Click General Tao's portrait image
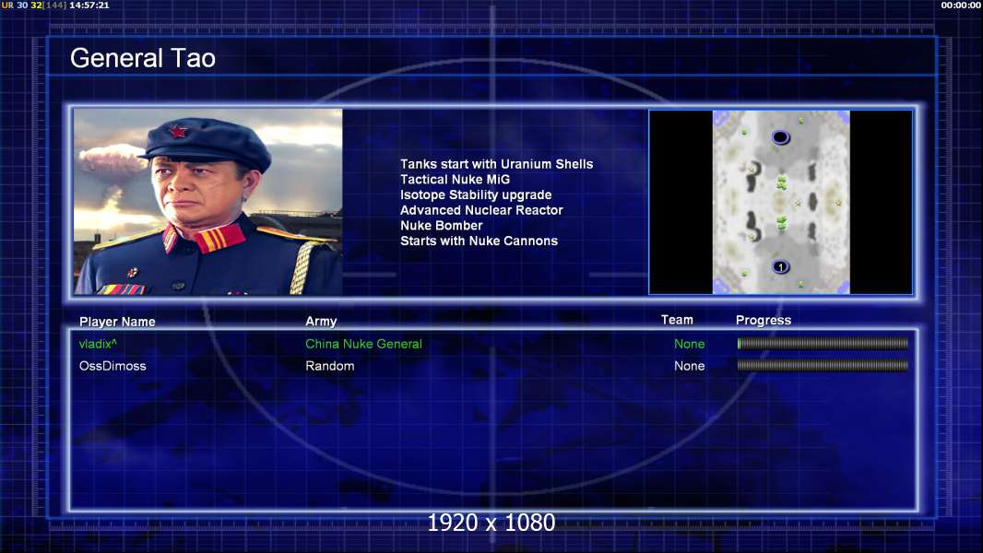 tap(208, 202)
